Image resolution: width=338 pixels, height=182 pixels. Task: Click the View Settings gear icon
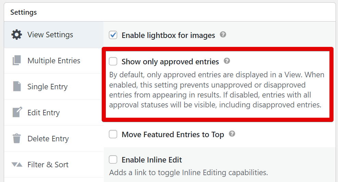click(16, 35)
